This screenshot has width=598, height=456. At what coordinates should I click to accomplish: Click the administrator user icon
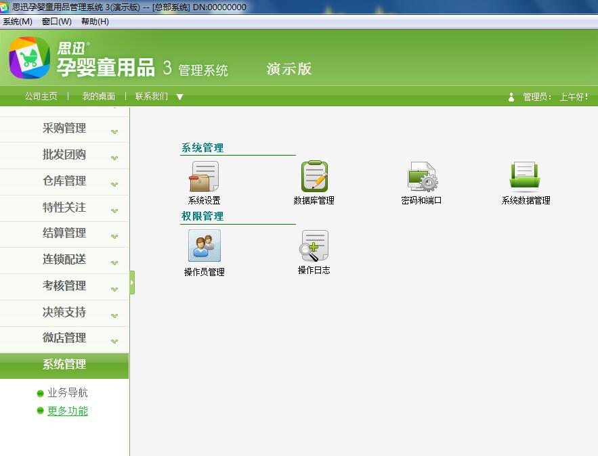click(511, 97)
